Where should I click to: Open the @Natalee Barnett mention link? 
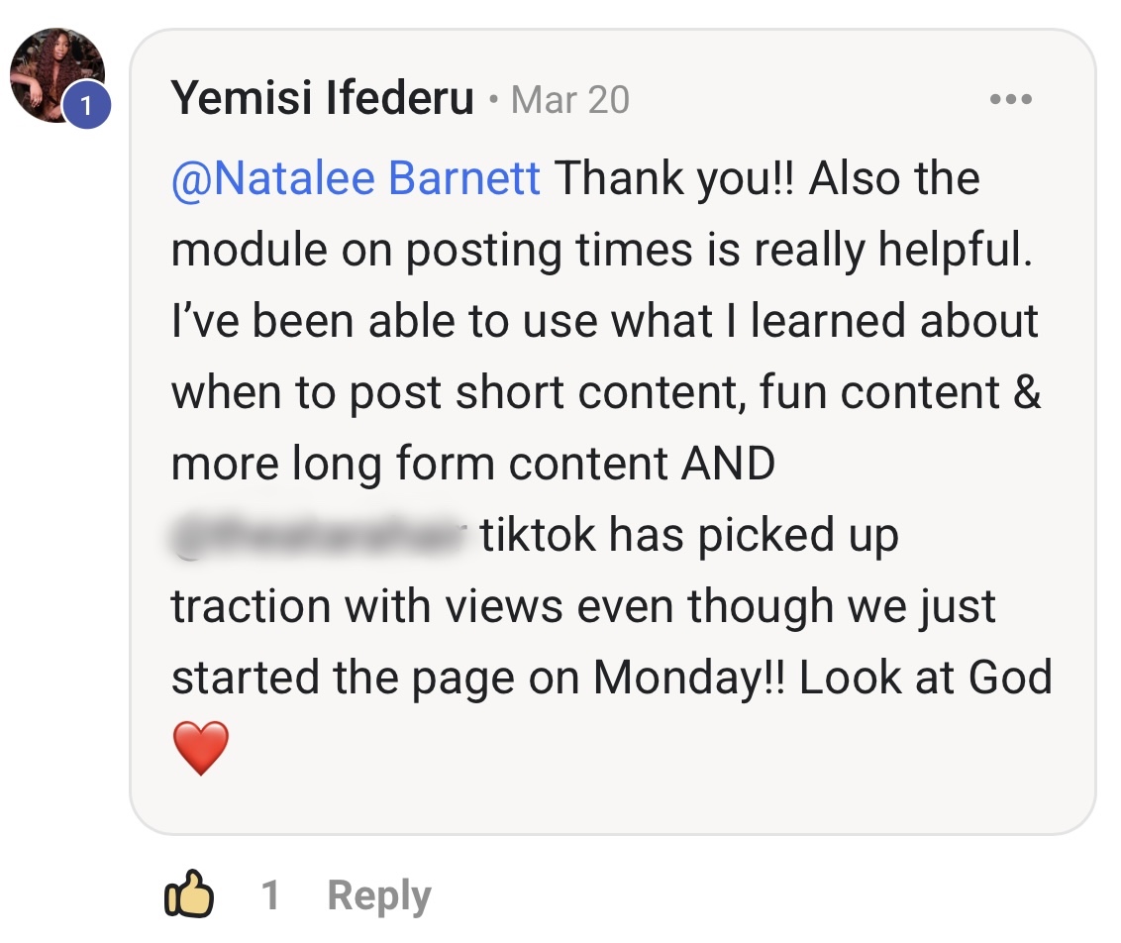tap(356, 177)
